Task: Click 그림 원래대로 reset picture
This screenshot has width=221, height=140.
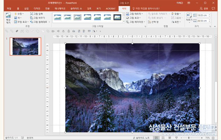Action: (x=39, y=22)
